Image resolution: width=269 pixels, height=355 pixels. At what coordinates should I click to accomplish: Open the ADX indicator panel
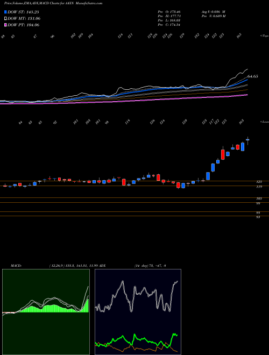coord(138,312)
